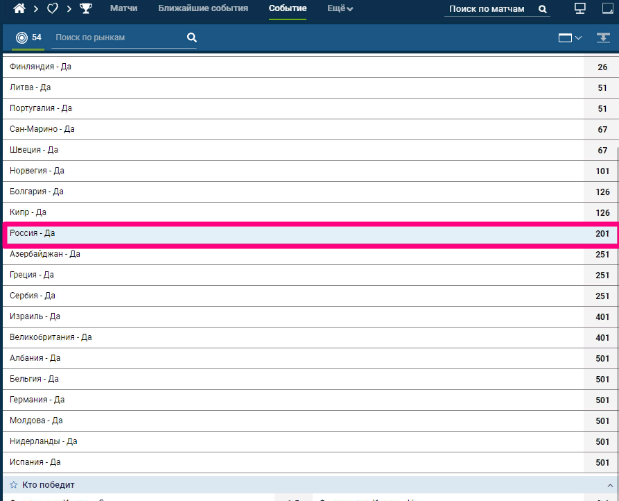Expand the Ещё menu

(x=340, y=8)
